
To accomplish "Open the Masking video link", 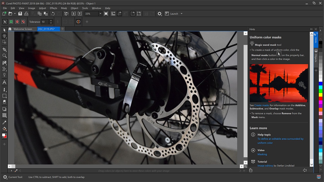I will 262,154.
